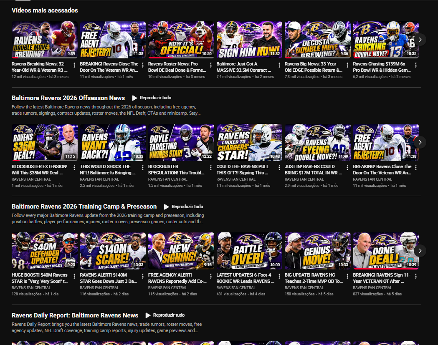Click 'Reproduzir tudo' text for Ravens Daily Report
The width and height of the screenshot is (438, 345).
pos(169,315)
